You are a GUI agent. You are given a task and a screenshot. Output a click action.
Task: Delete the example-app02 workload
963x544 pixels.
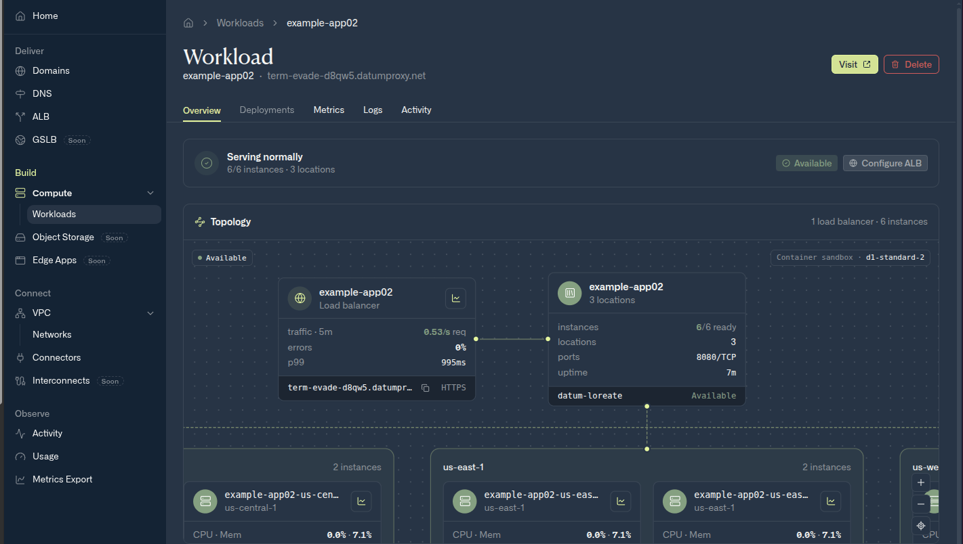pos(911,64)
